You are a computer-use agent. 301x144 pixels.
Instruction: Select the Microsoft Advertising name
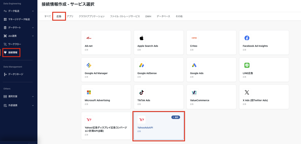click(x=97, y=100)
